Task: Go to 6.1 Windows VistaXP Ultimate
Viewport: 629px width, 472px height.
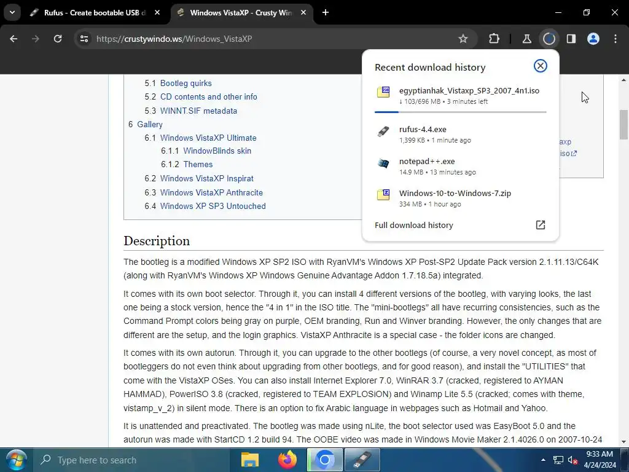Action: point(208,138)
